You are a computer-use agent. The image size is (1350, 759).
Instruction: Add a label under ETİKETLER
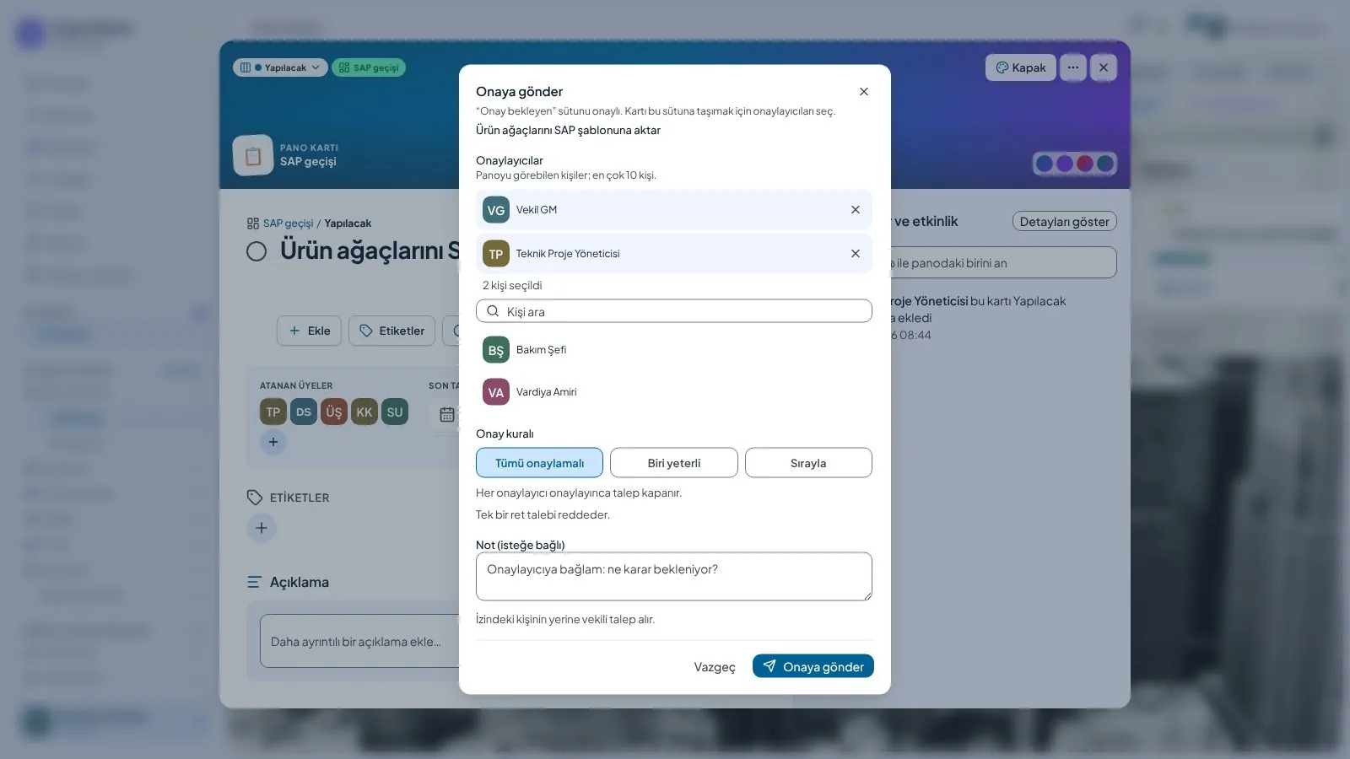(x=262, y=528)
